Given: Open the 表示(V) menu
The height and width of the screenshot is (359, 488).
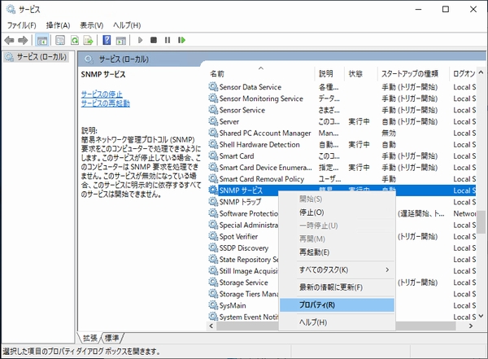Looking at the screenshot, I should [91, 25].
